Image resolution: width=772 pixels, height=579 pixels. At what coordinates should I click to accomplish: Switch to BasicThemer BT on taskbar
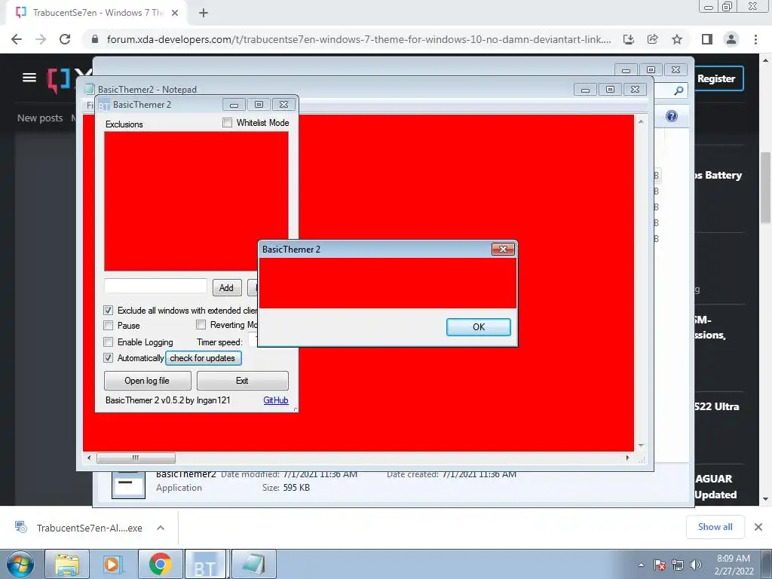pos(205,564)
